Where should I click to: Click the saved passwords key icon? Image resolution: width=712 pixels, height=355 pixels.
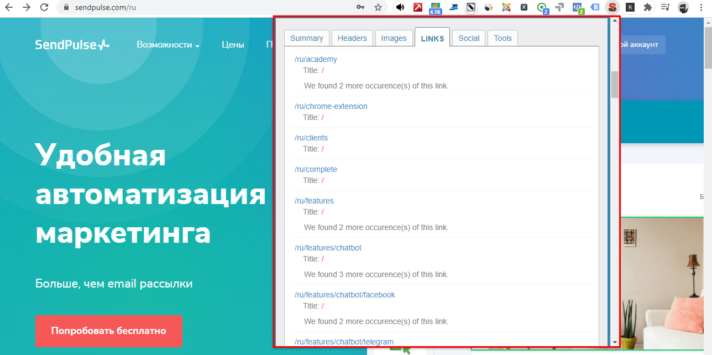360,7
